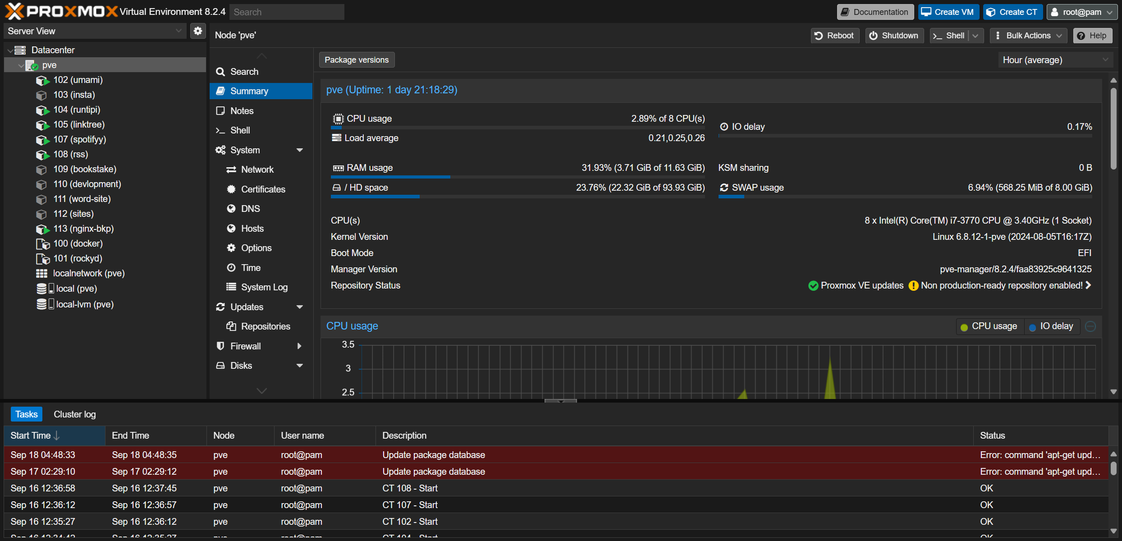Screen dimensions: 1122x541
Task: Open container 104 (runtipi)
Action: [77, 110]
